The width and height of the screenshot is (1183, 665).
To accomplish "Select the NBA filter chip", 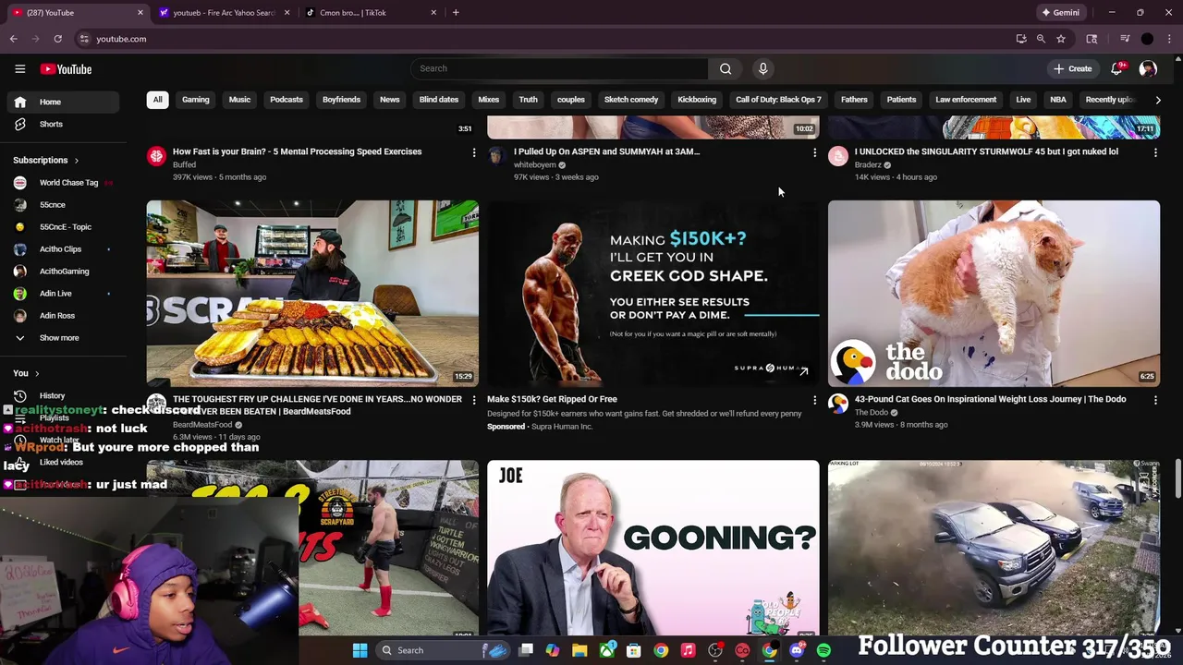I will coord(1058,100).
